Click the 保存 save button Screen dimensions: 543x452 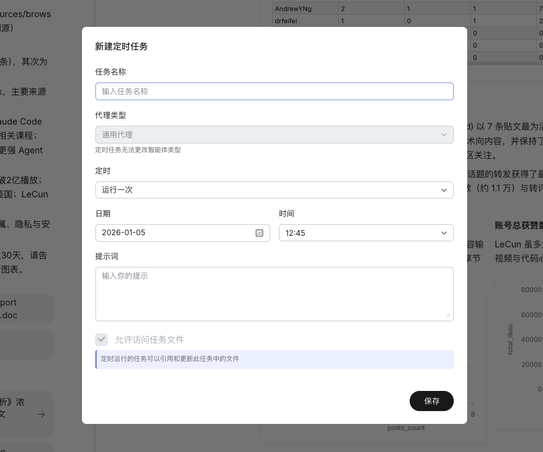coord(432,401)
